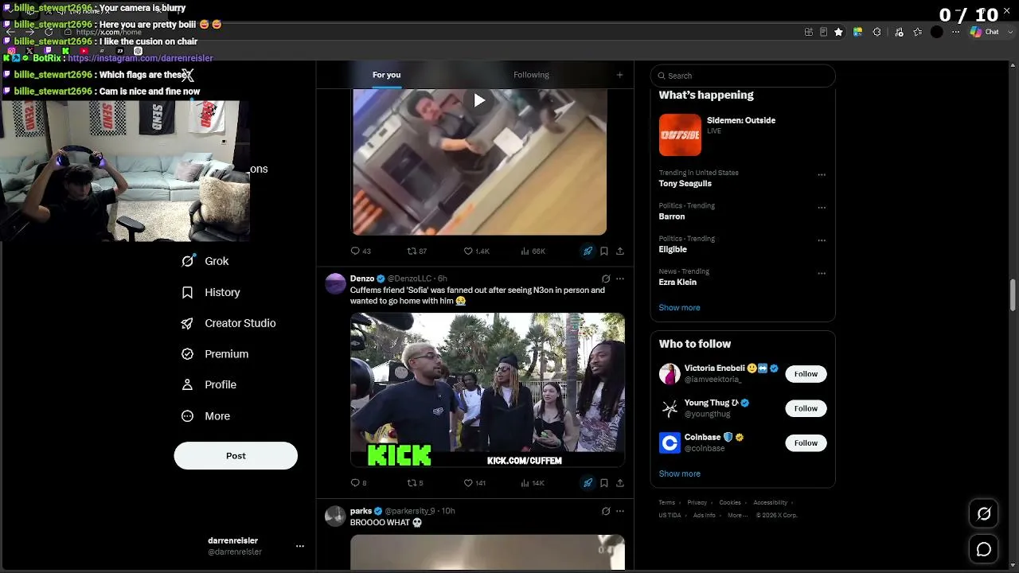The width and height of the screenshot is (1019, 573).
Task: Add a timeline with the plus icon
Action: 619,75
